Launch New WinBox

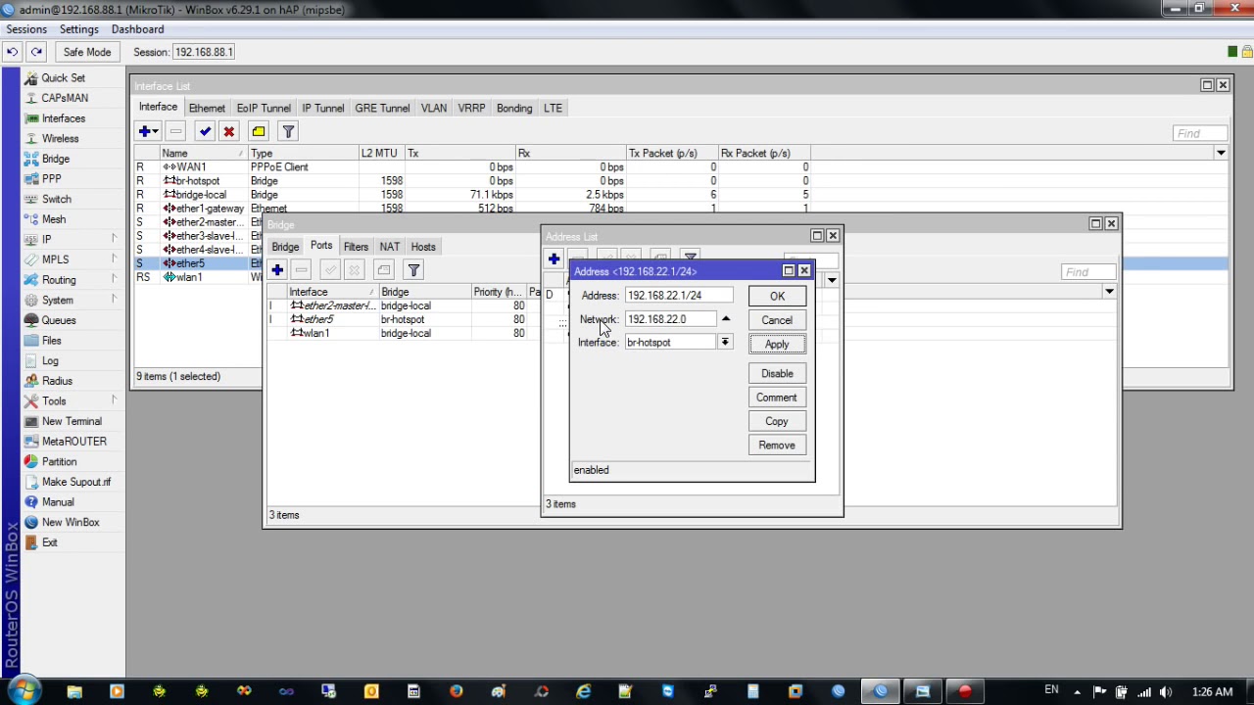click(x=71, y=522)
